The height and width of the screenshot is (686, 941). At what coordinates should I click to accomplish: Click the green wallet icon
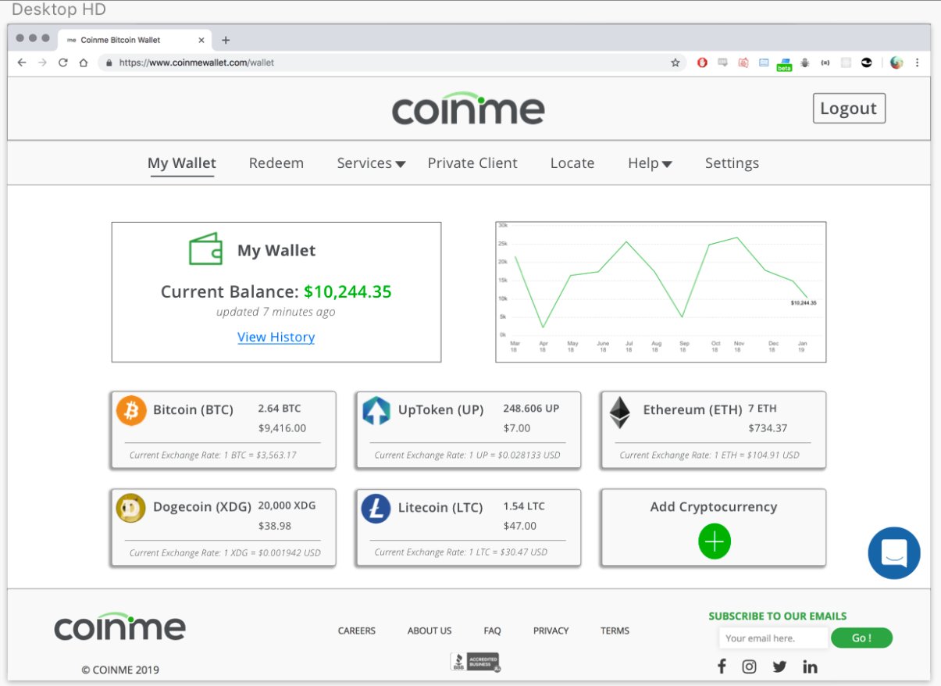click(x=206, y=249)
